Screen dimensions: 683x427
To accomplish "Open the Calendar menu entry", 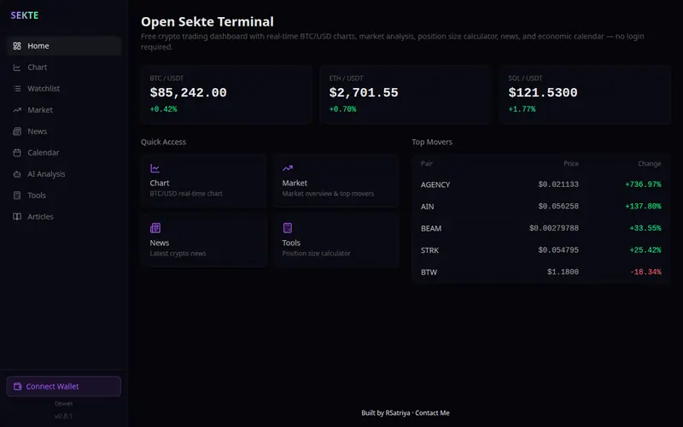I will pyautogui.click(x=63, y=153).
